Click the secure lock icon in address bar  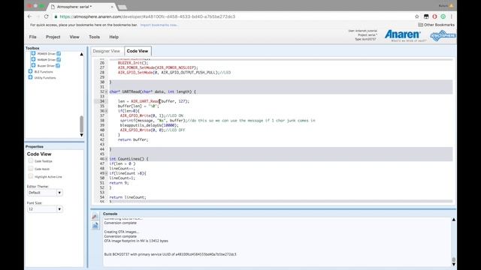click(56, 16)
